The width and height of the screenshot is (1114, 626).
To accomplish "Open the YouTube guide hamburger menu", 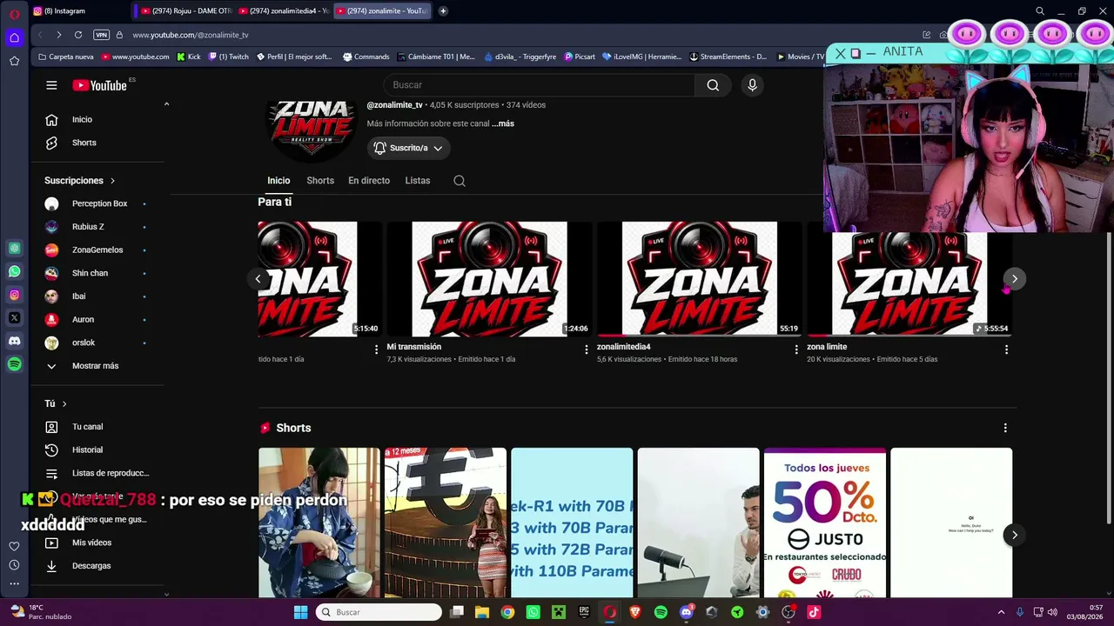I will click(x=51, y=85).
